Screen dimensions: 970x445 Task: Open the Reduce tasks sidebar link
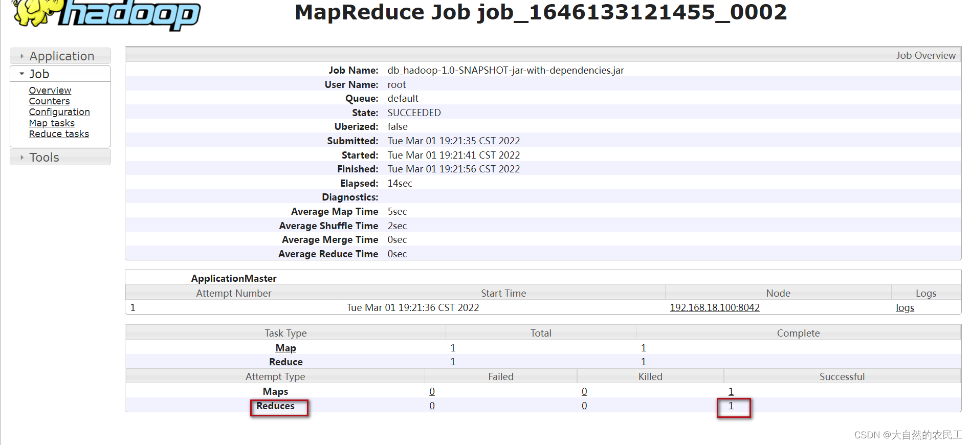click(x=59, y=133)
